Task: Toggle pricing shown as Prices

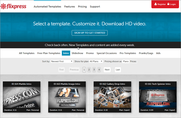Action: coord(133,61)
